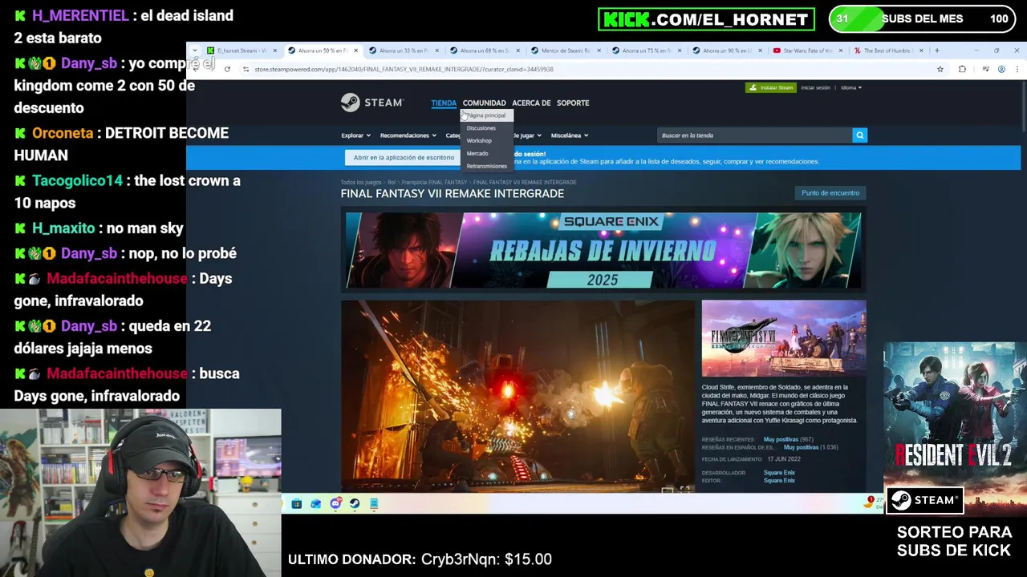Open 'Franquicia FINAL FANTASY' breadcrumb link
Image resolution: width=1027 pixels, height=577 pixels.
[x=434, y=183]
